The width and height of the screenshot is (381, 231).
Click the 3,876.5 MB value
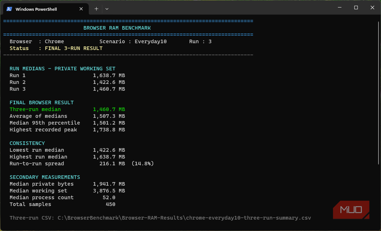point(109,191)
